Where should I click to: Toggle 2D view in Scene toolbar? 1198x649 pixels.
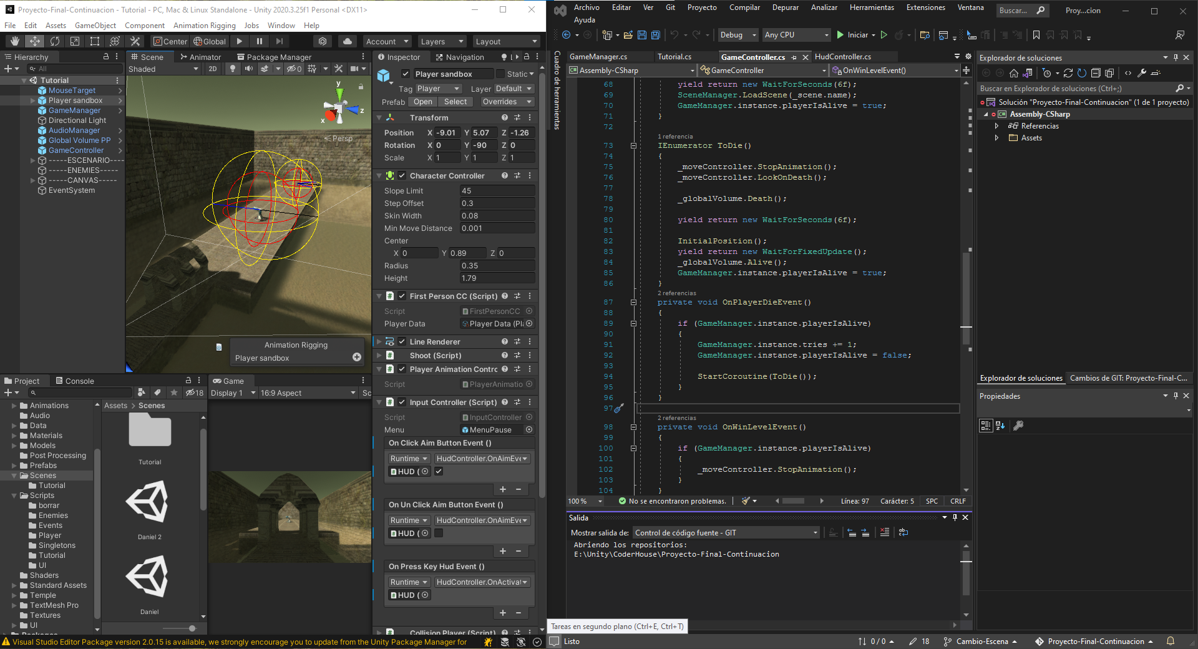coord(213,69)
